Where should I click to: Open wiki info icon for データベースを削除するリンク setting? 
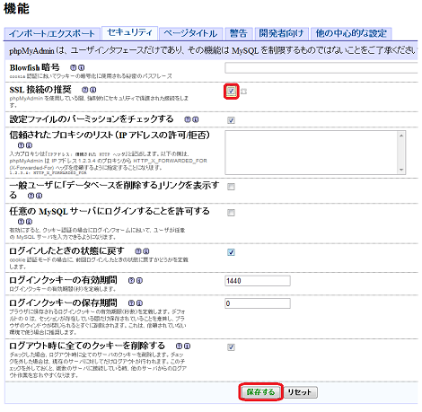point(40,196)
